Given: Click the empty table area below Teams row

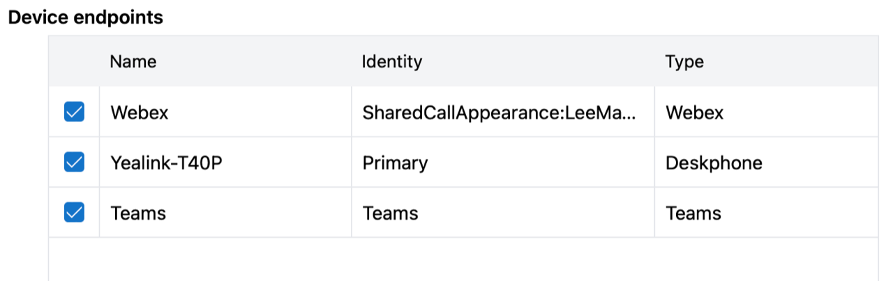Looking at the screenshot, I should click(463, 259).
